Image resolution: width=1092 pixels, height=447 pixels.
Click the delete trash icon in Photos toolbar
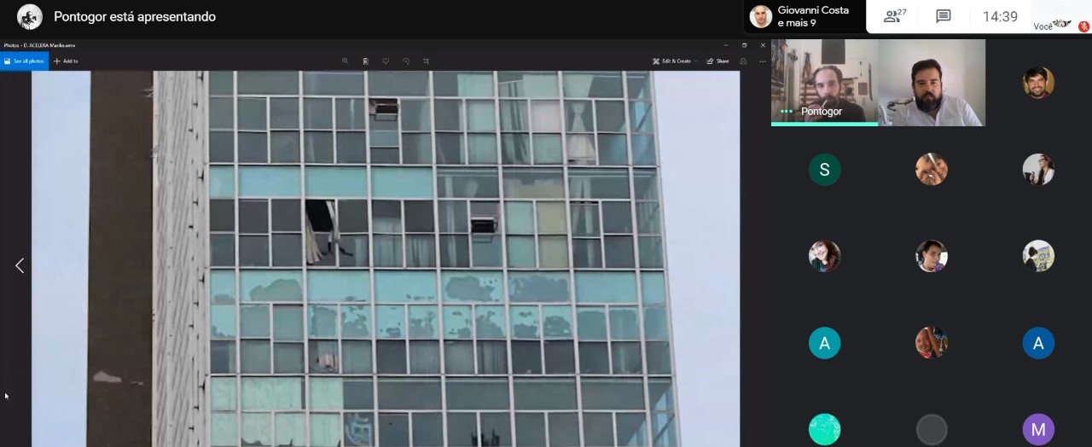click(365, 61)
